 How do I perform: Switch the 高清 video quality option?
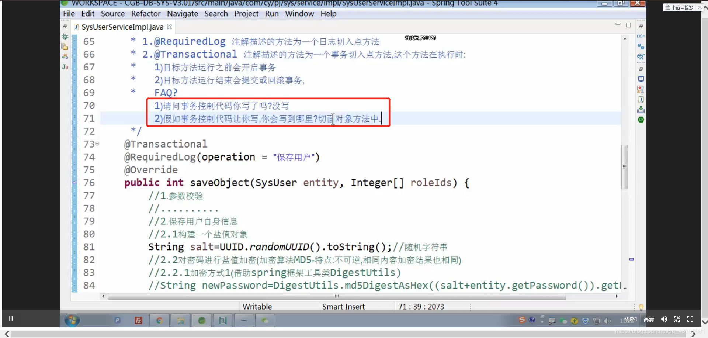point(649,319)
